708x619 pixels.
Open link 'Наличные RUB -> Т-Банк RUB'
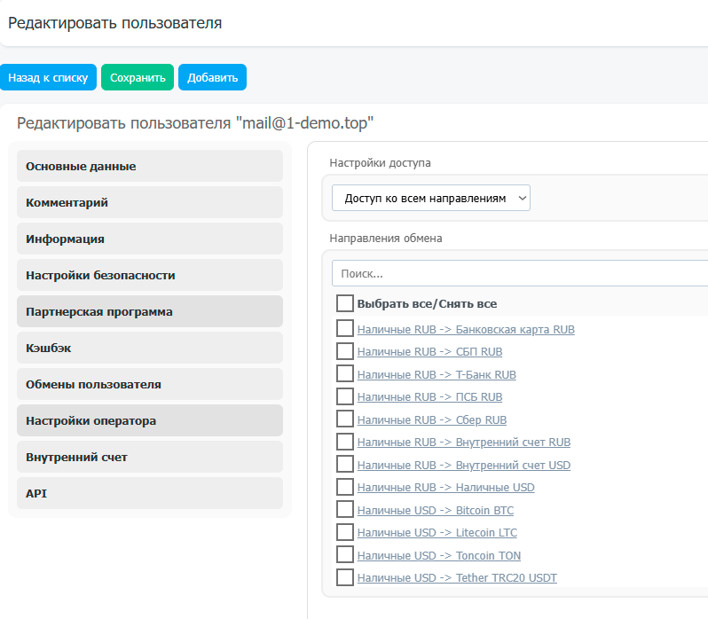(x=437, y=374)
